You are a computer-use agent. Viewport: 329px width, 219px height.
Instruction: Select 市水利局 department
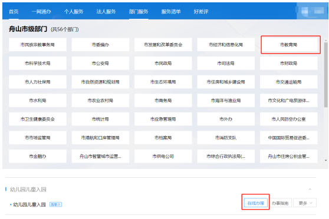pos(38,101)
